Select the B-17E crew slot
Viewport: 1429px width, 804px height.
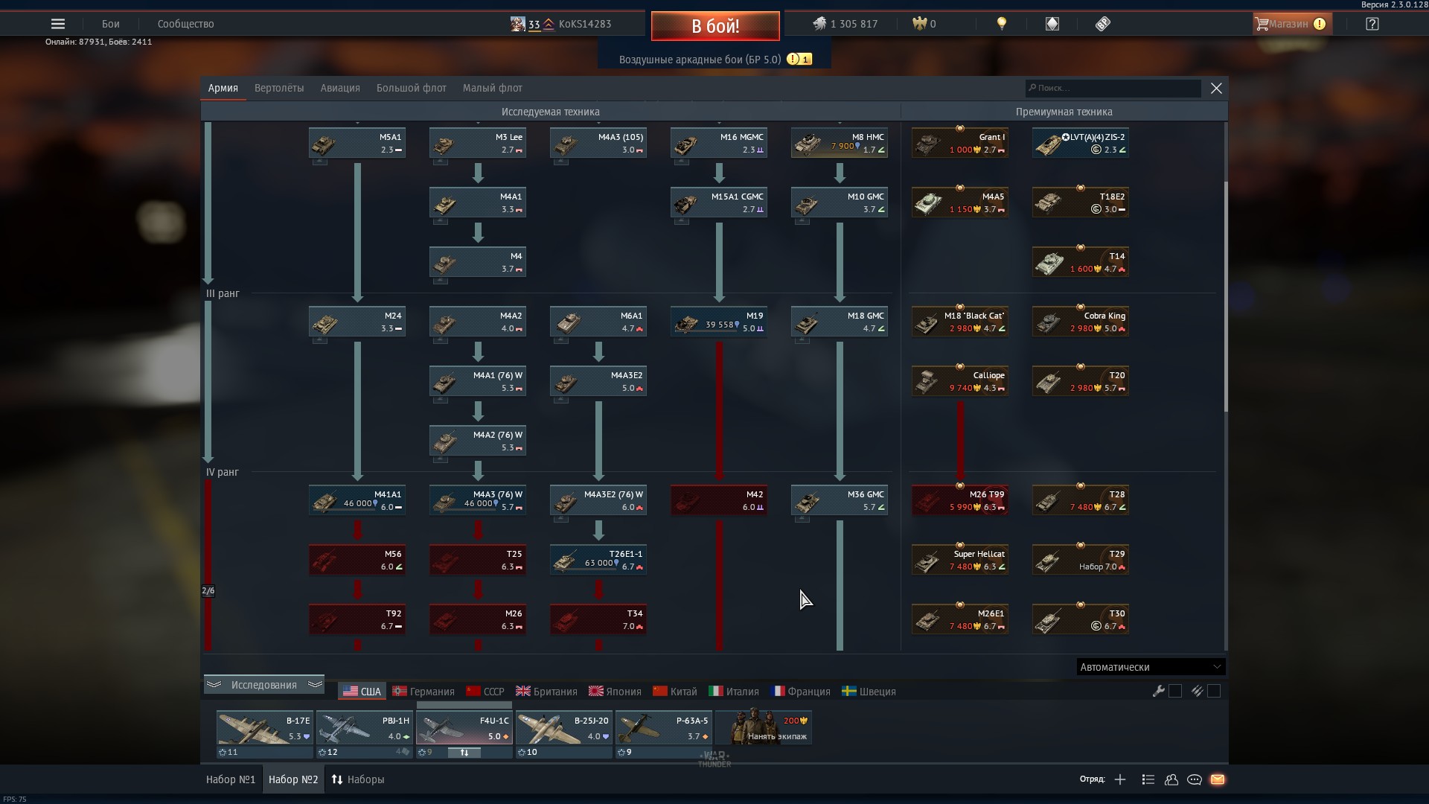pyautogui.click(x=265, y=727)
